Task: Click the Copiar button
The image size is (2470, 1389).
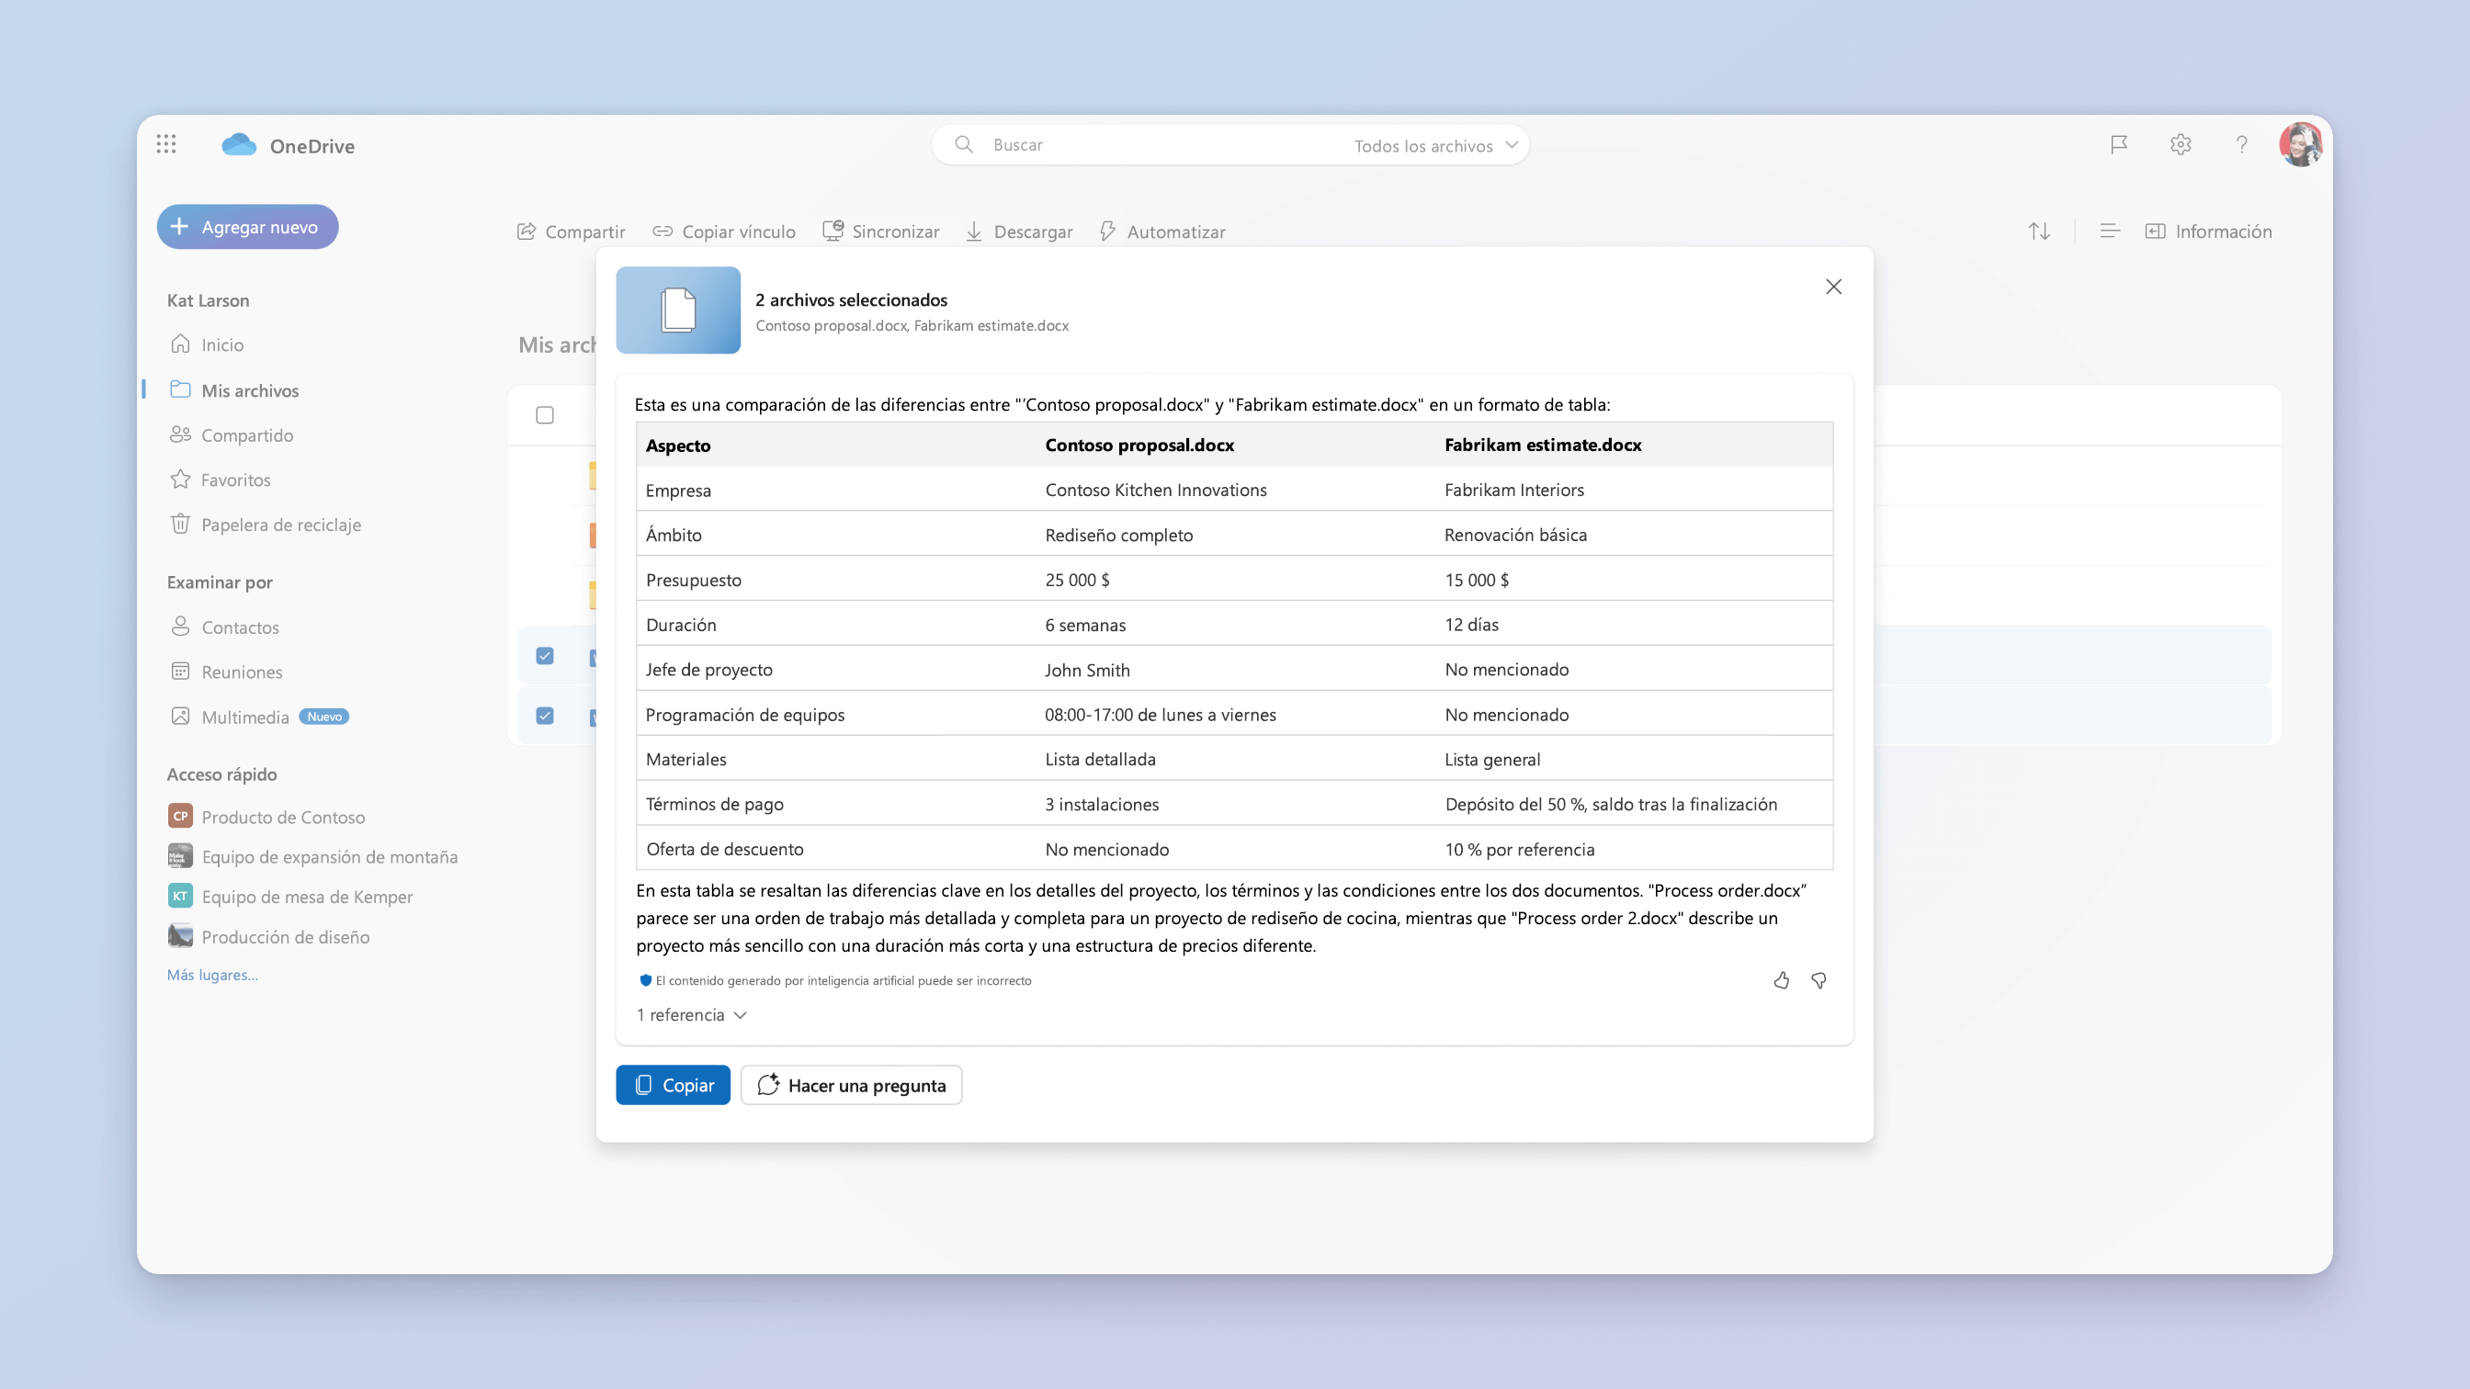Action: 674,1085
